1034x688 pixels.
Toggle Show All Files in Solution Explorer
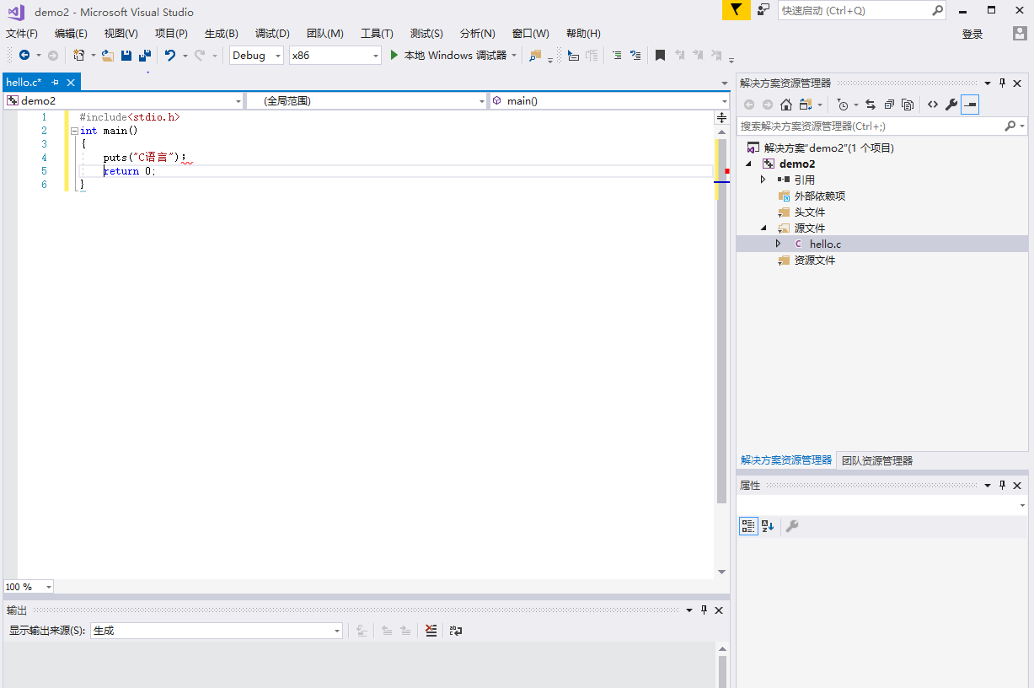[908, 105]
